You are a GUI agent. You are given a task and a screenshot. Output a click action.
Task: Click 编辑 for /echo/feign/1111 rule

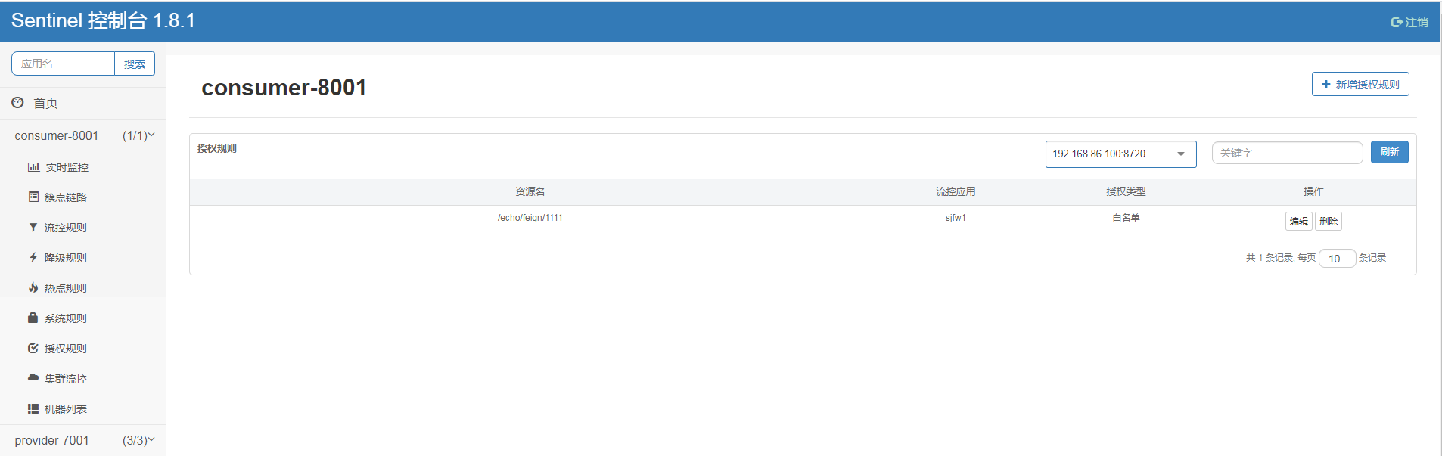coord(1298,221)
